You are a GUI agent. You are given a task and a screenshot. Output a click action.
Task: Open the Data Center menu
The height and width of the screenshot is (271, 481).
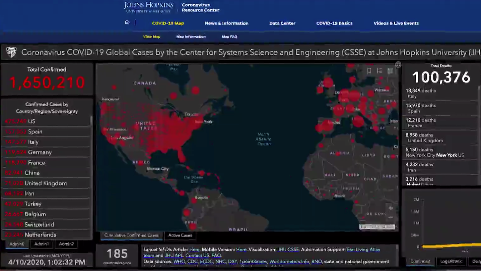[282, 23]
